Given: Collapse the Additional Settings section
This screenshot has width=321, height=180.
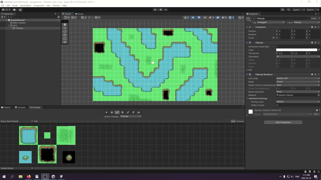Looking at the screenshot, I should tap(247, 98).
